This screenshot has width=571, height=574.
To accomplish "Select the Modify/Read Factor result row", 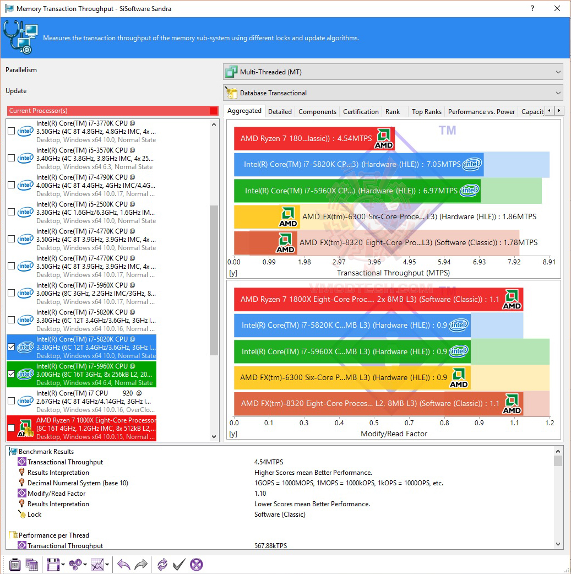I will 56,494.
